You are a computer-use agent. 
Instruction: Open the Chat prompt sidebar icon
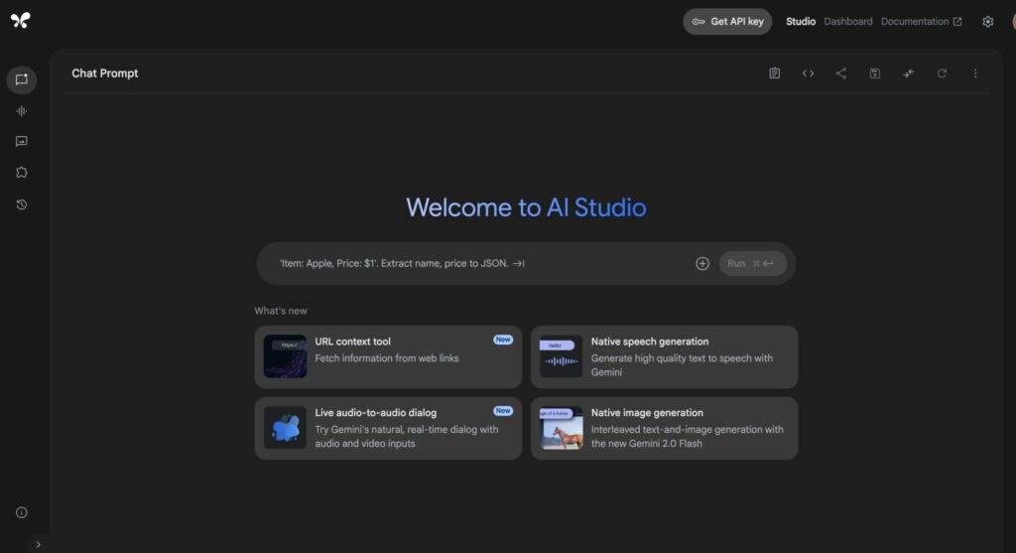click(x=22, y=79)
